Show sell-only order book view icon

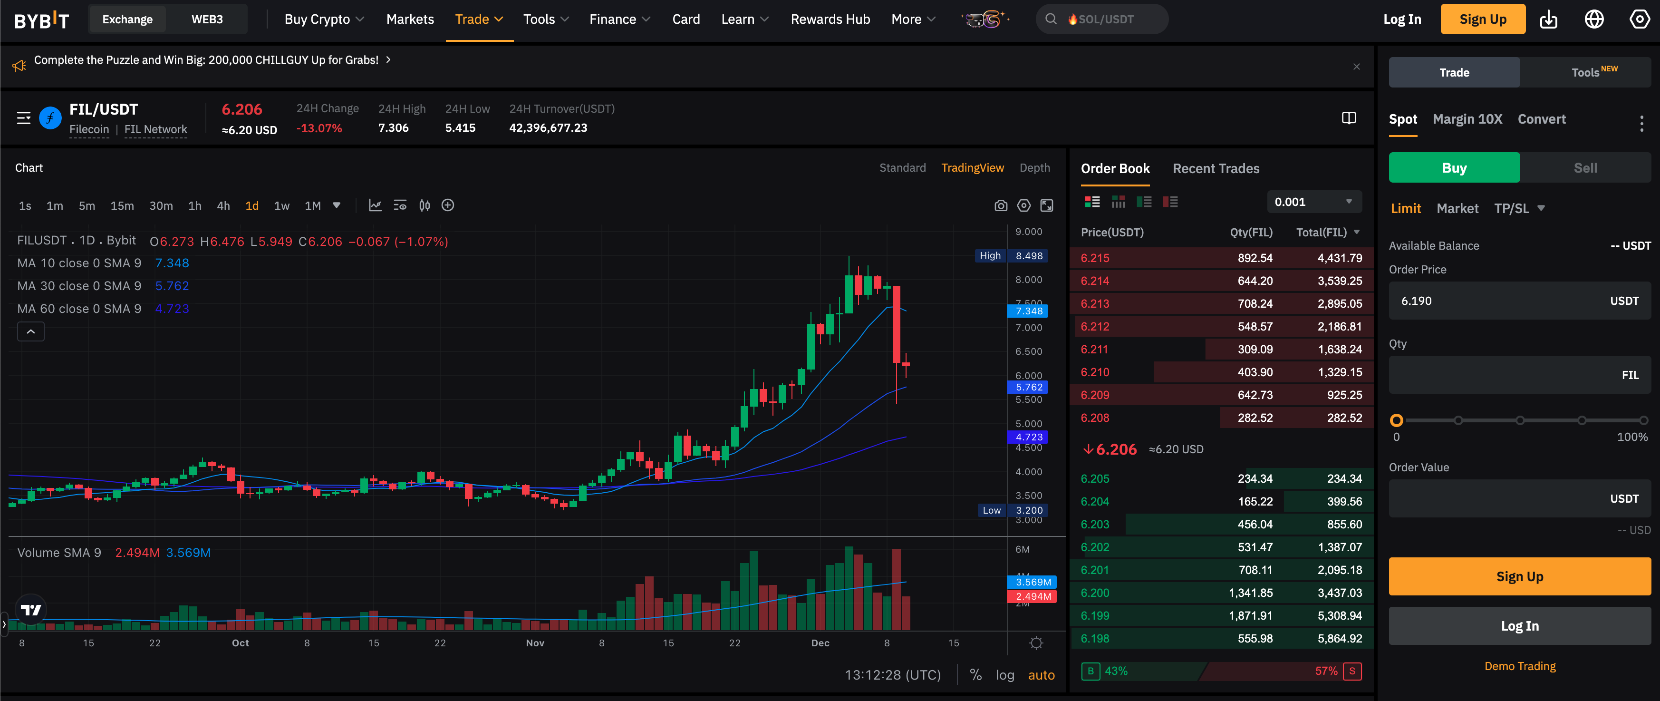tap(1170, 202)
